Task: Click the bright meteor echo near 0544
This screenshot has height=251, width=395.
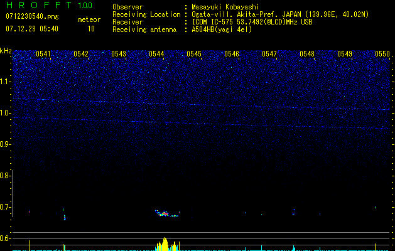Action: tap(165, 214)
